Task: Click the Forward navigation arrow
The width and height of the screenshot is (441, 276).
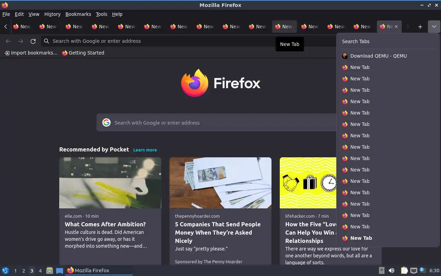Action: click(x=21, y=41)
